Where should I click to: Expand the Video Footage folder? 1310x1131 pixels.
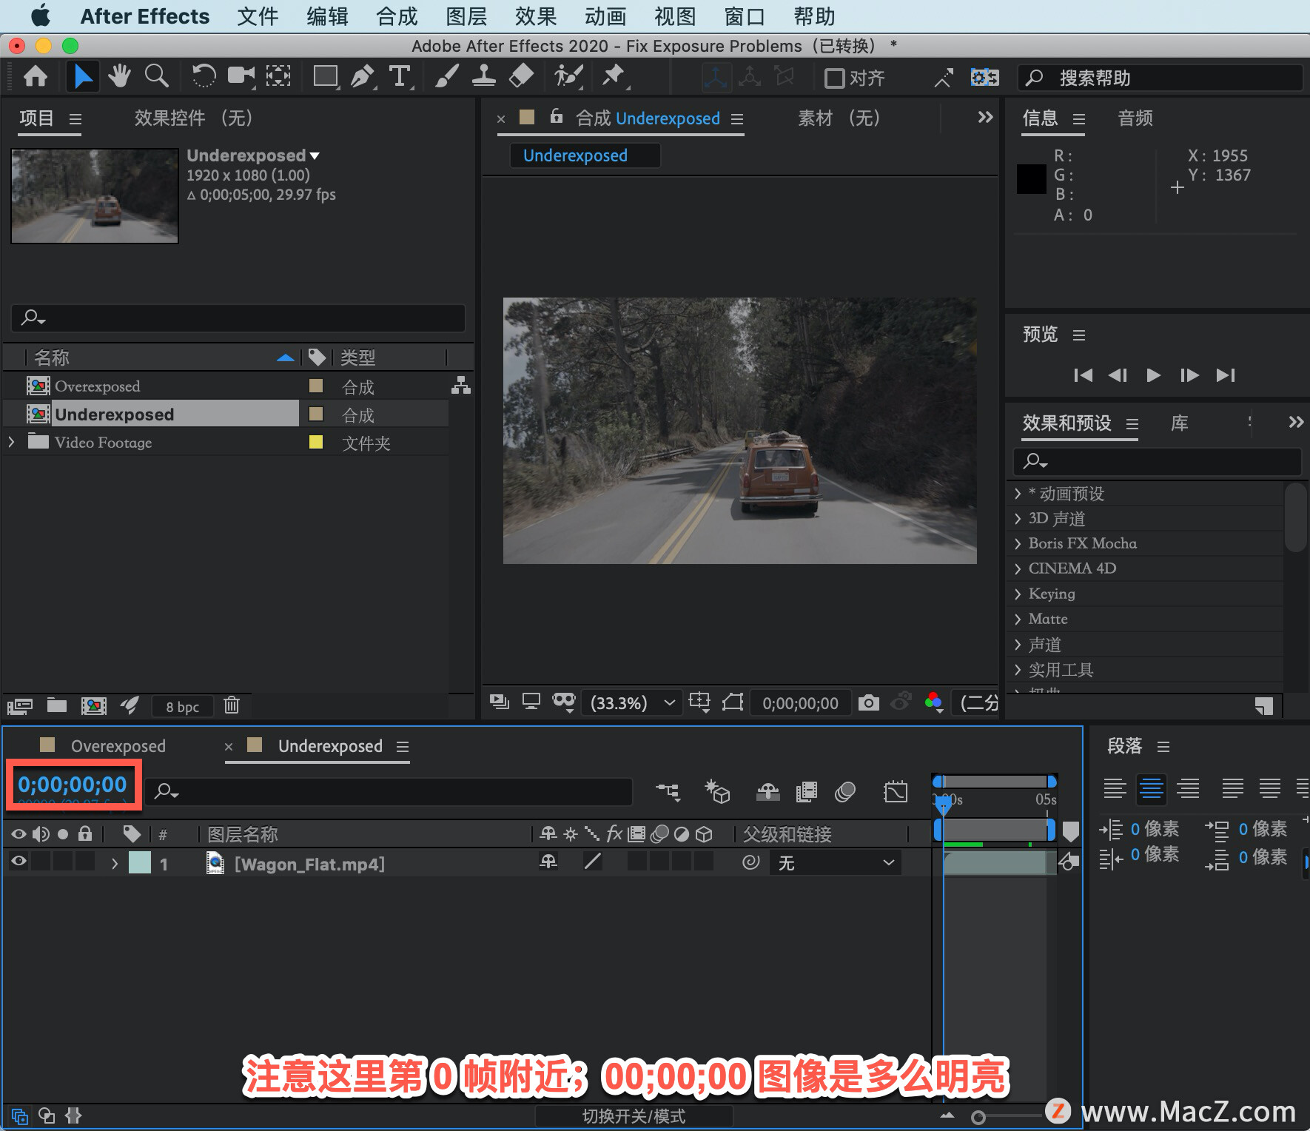[x=11, y=442]
